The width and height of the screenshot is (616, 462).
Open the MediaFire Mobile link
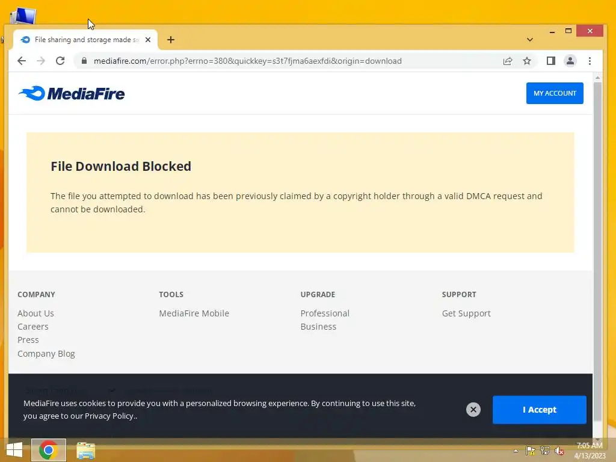[194, 313]
